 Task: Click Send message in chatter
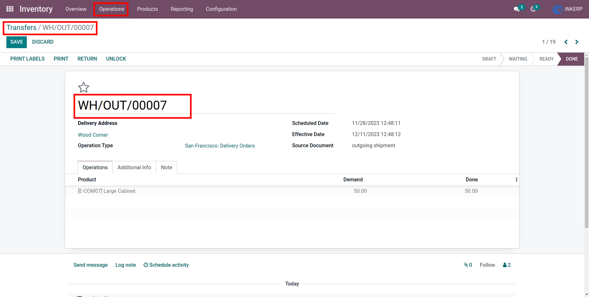coord(91,265)
